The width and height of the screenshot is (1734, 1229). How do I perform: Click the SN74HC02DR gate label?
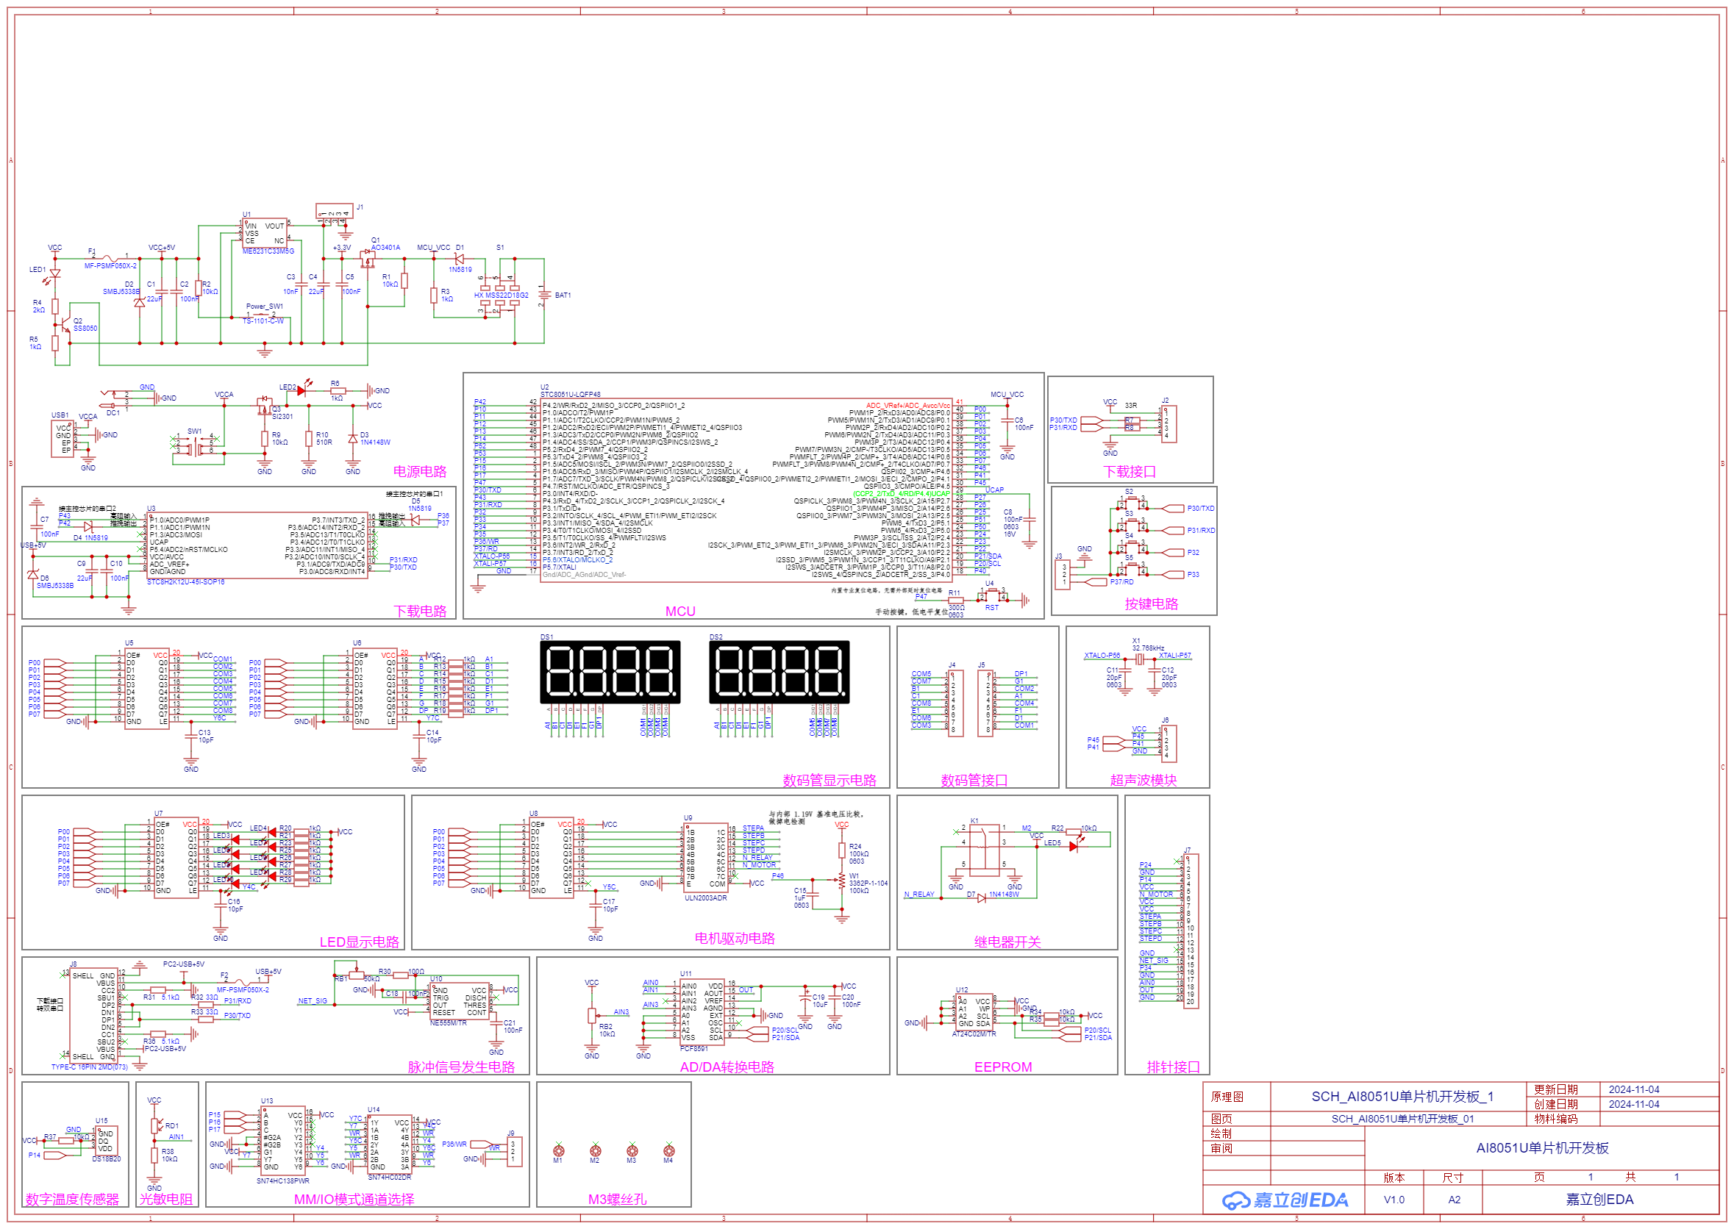389,1178
